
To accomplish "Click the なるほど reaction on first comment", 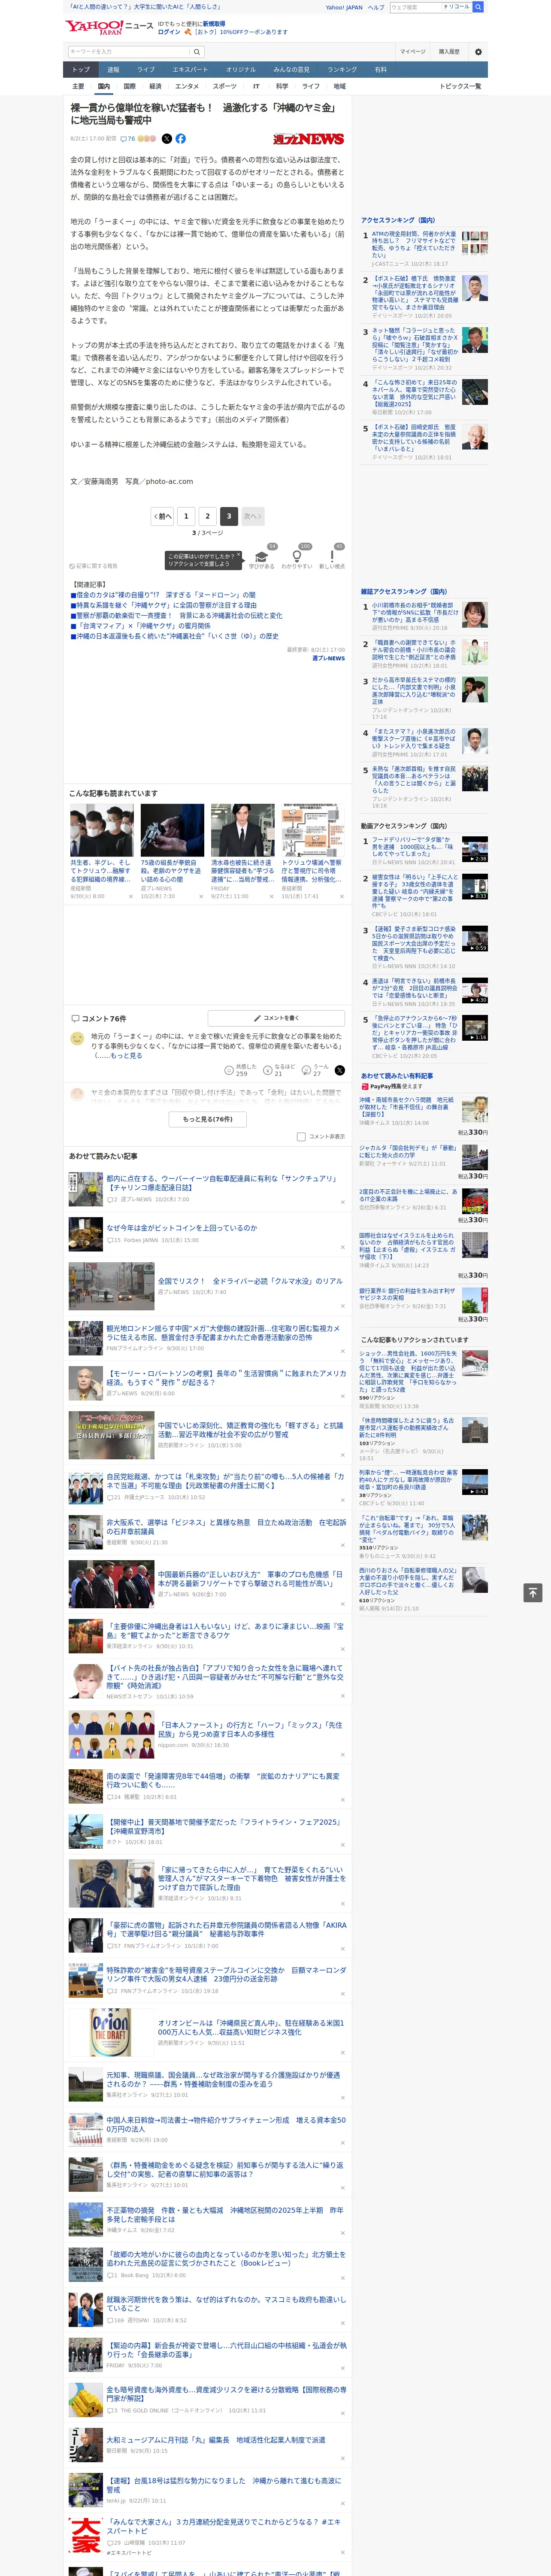I will coord(280,1070).
